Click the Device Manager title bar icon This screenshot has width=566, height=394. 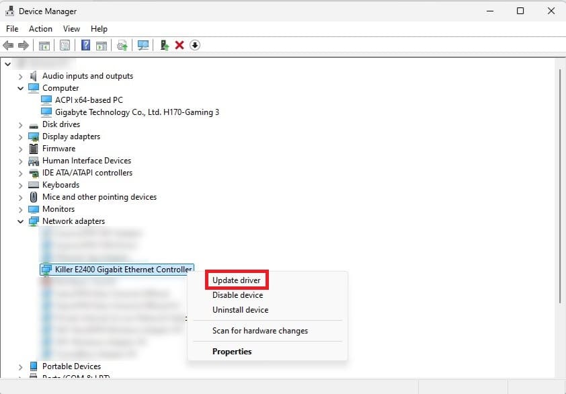coord(9,11)
